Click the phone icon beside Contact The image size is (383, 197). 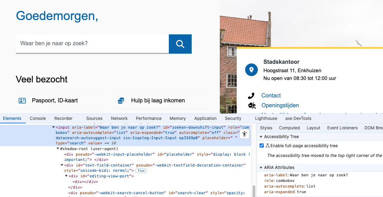click(x=251, y=96)
